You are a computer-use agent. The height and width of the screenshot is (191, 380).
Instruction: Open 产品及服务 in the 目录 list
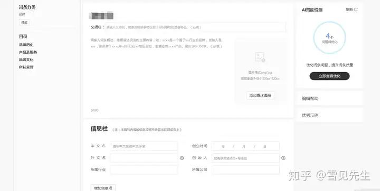tap(28, 52)
